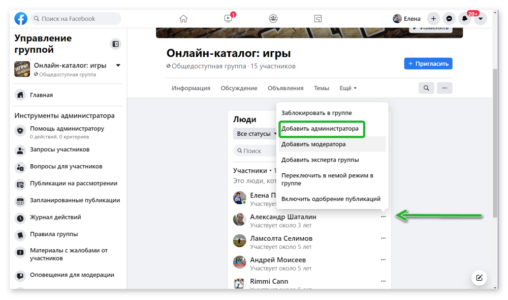Open the Groups icon in top bar
This screenshot has width=508, height=300.
(273, 18)
